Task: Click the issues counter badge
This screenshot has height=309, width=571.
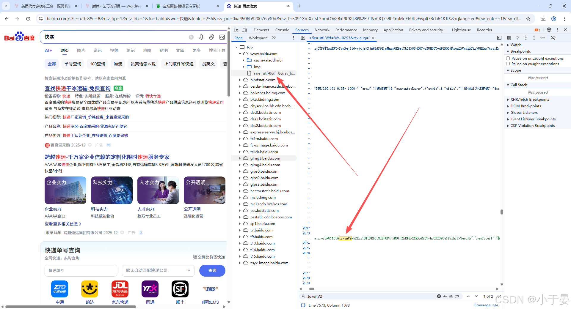Action: coord(537,30)
